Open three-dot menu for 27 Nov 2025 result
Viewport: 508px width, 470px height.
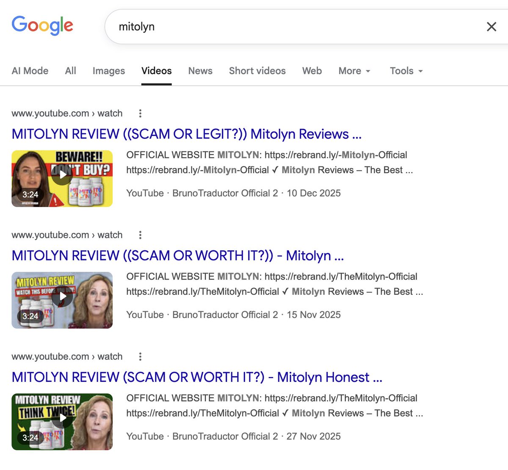click(x=140, y=357)
